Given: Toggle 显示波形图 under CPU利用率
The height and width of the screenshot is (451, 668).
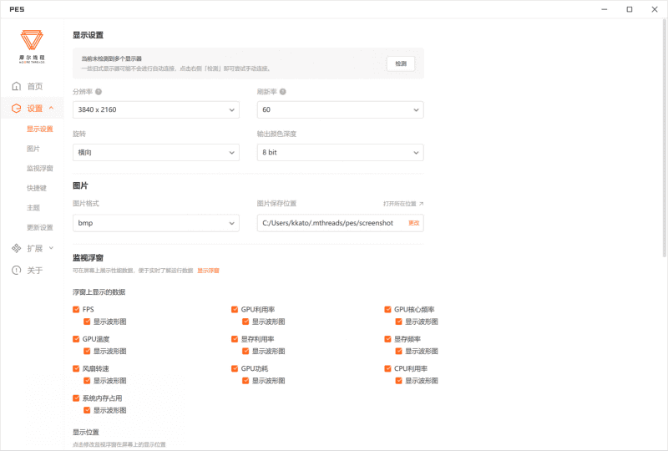Looking at the screenshot, I should coord(399,380).
